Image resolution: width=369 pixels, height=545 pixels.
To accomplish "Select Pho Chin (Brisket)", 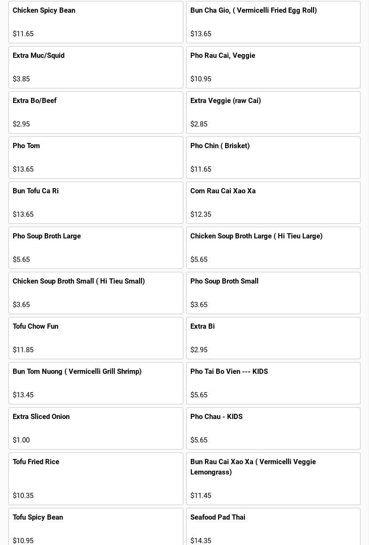I will 273,158.
